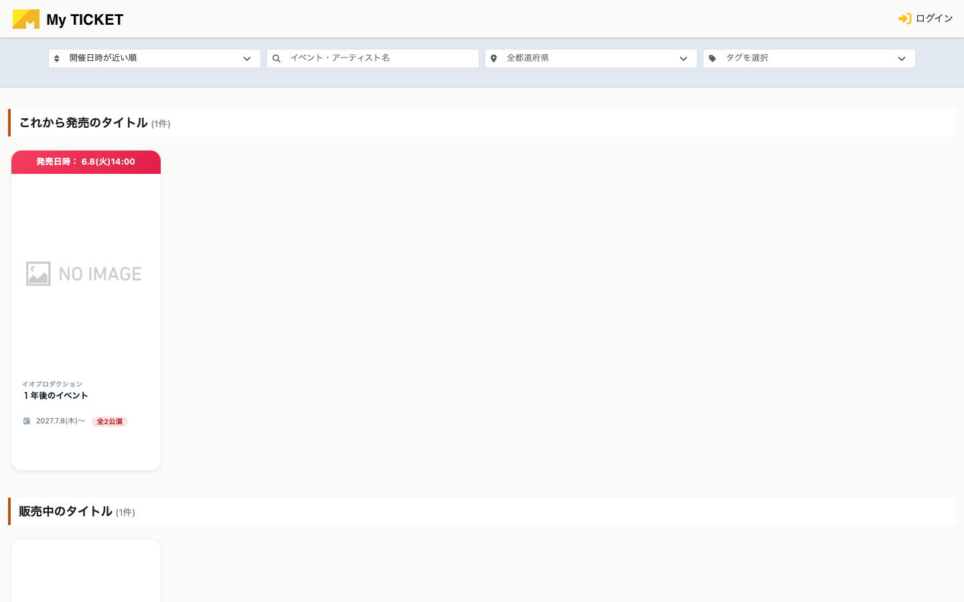This screenshot has width=964, height=602.
Task: Click the これから発売のタイトル heading
Action: (x=84, y=123)
